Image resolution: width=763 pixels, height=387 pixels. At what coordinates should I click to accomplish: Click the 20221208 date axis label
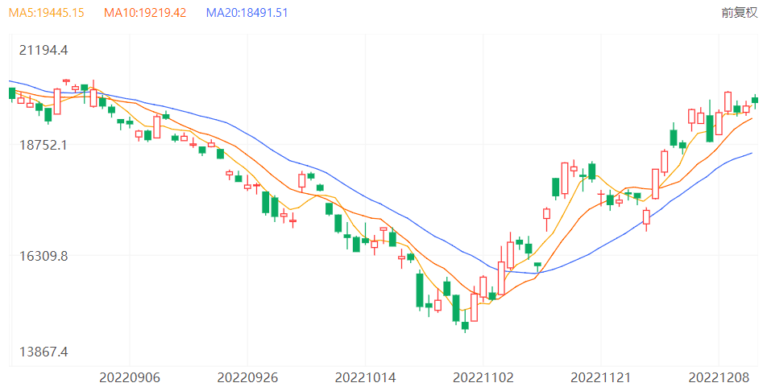point(719,377)
